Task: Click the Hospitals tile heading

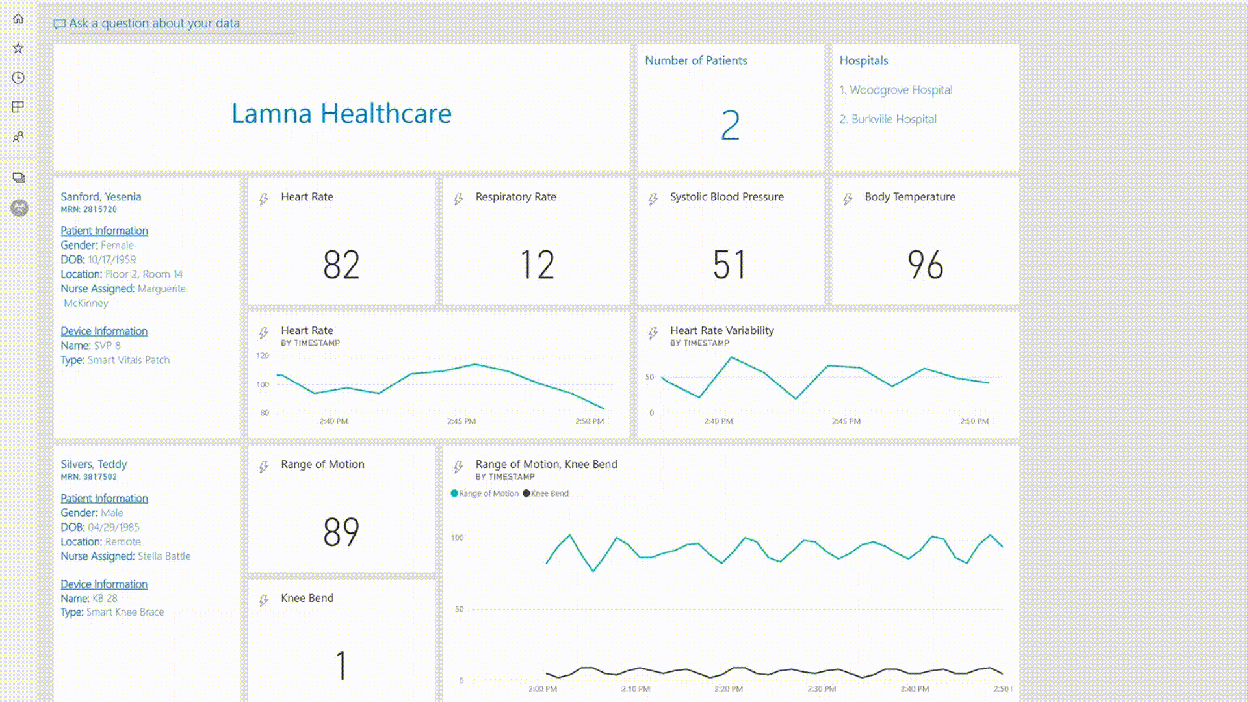Action: pyautogui.click(x=863, y=60)
